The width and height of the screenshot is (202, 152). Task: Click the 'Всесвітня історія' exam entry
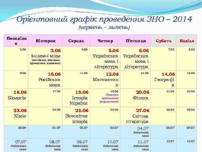pos(77,119)
